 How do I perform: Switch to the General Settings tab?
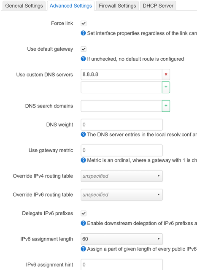coord(24,5)
